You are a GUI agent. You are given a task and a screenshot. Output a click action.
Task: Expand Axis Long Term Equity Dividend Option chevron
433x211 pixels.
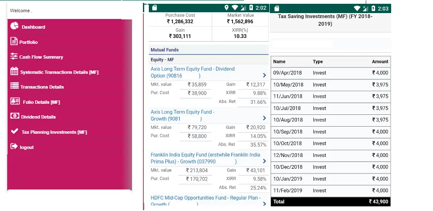tap(265, 75)
